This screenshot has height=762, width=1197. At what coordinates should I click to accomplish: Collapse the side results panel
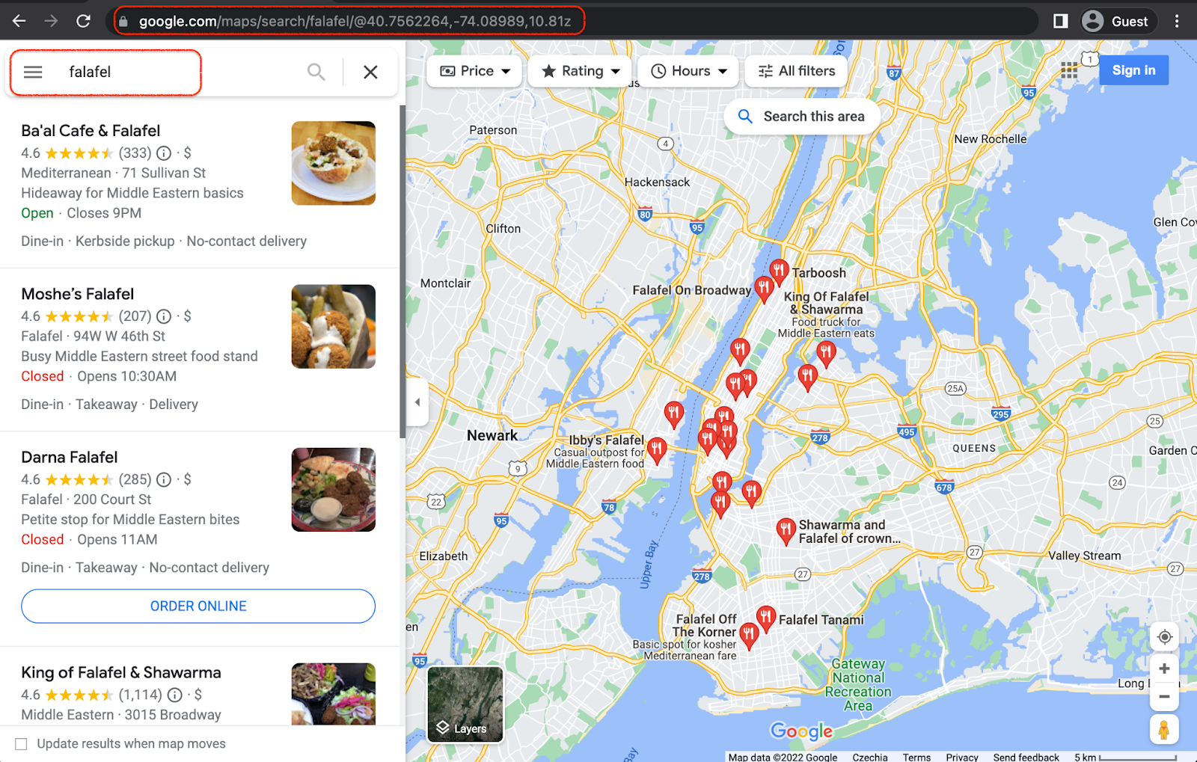coord(417,402)
